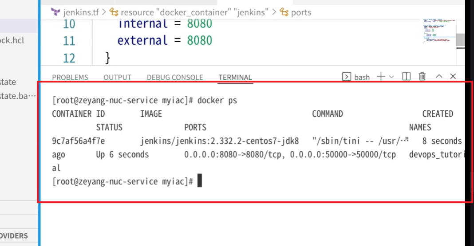The height and width of the screenshot is (246, 474).
Task: Open the PROBLEMS panel tab
Action: 70,77
